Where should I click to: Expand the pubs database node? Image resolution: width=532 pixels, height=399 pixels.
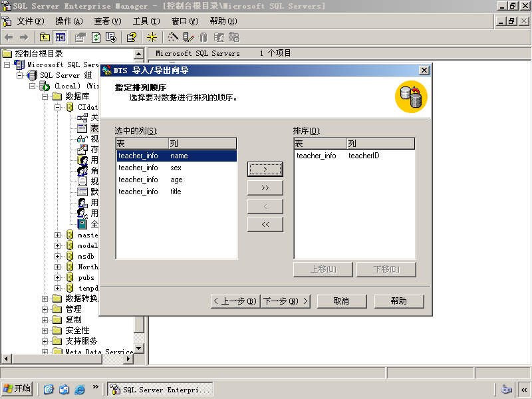coord(58,277)
